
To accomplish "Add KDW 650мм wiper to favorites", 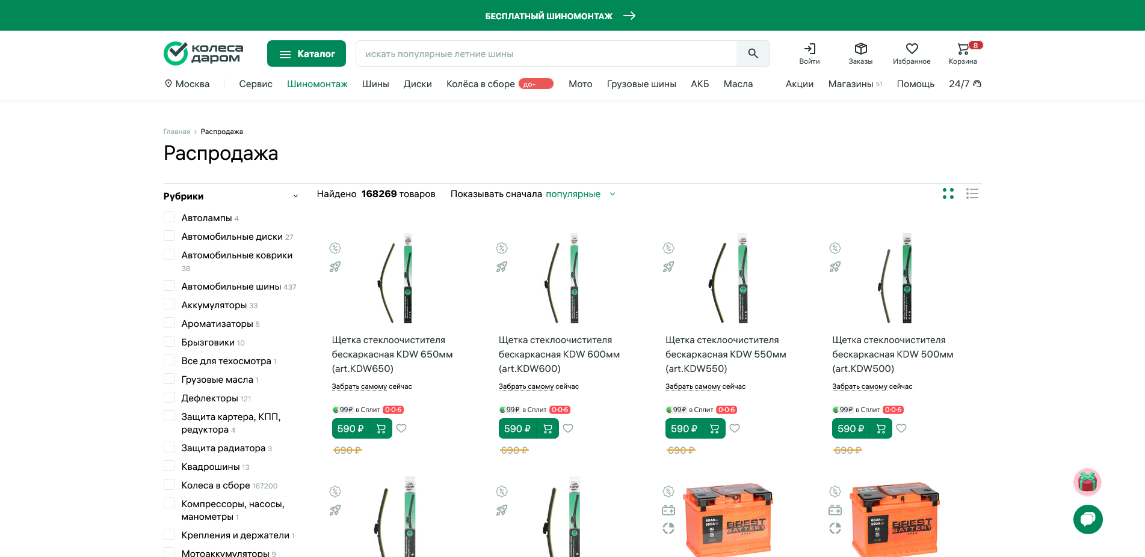I will [x=401, y=428].
